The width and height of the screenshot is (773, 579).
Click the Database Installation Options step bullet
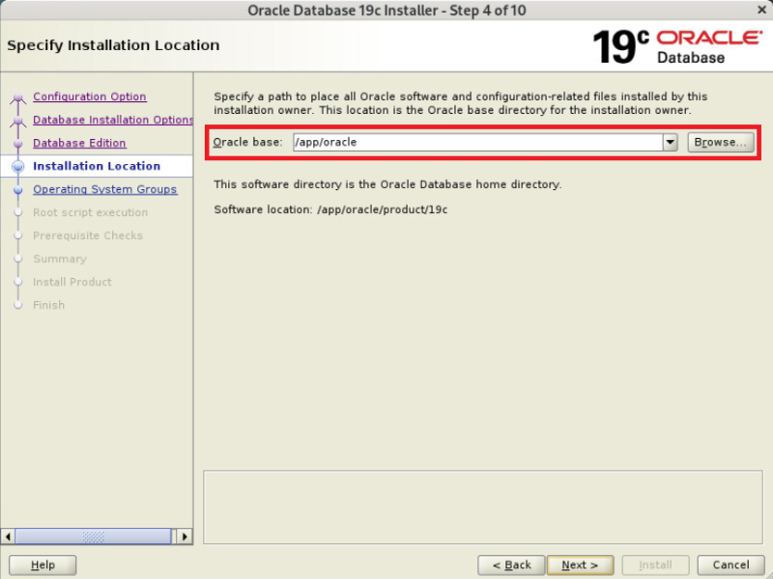coord(18,120)
